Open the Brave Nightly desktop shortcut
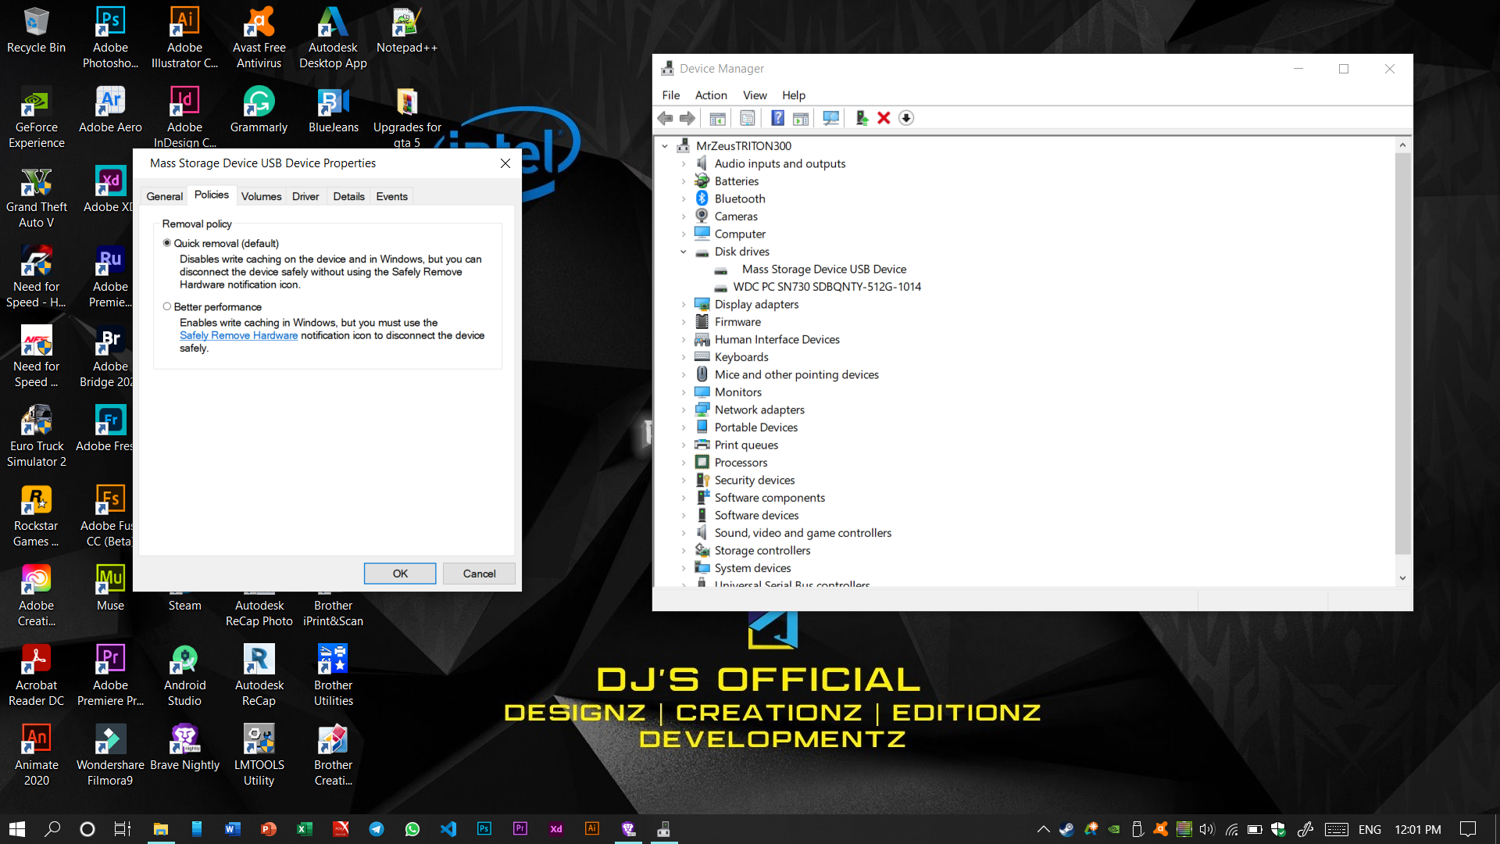Image resolution: width=1500 pixels, height=844 pixels. coord(184,748)
